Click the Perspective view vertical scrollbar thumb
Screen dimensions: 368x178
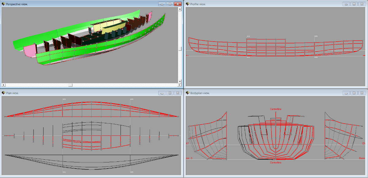pyautogui.click(x=180, y=48)
